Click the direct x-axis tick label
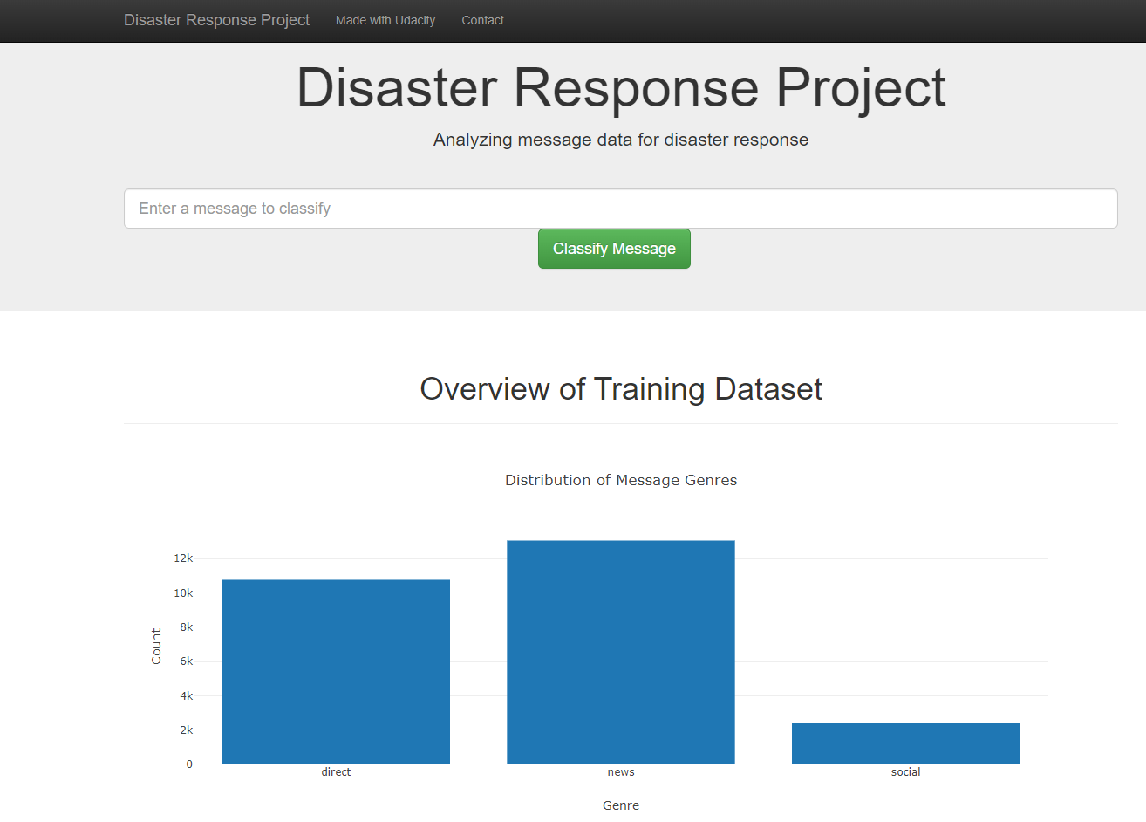The image size is (1146, 822). coord(336,771)
